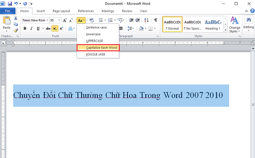Viewport: 255px width, 158px height.
Task: Minimize the ribbon with caret icon
Action: (246, 11)
